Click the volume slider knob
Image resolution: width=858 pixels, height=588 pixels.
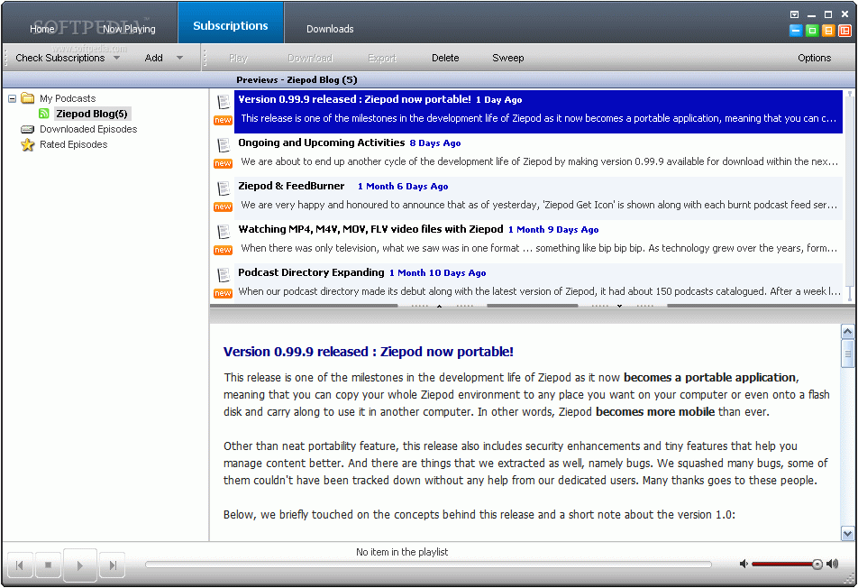click(x=817, y=565)
